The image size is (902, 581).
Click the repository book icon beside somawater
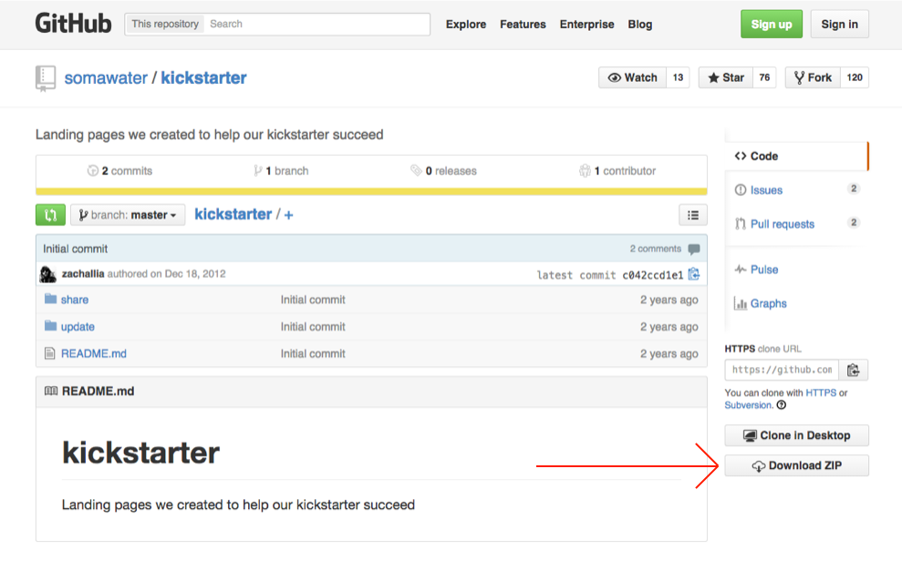point(46,78)
